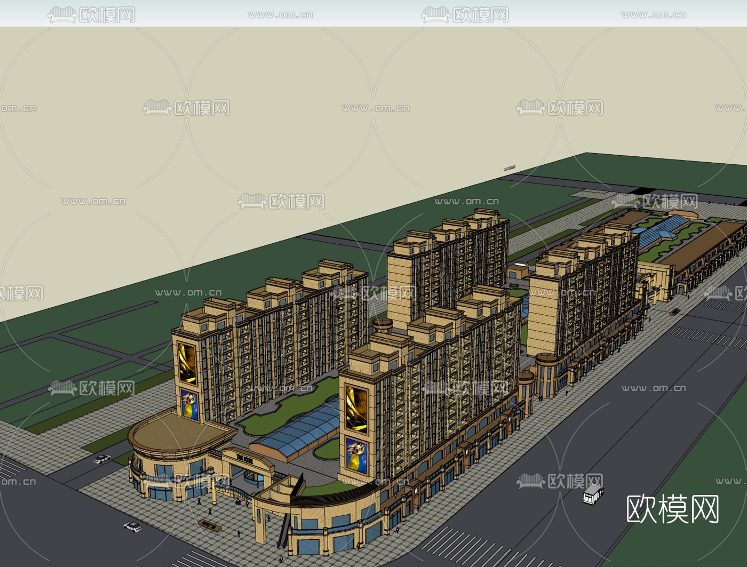The height and width of the screenshot is (567, 747).
Task: Select the white car near the bottom-left crosswalk
Action: (x=133, y=526)
